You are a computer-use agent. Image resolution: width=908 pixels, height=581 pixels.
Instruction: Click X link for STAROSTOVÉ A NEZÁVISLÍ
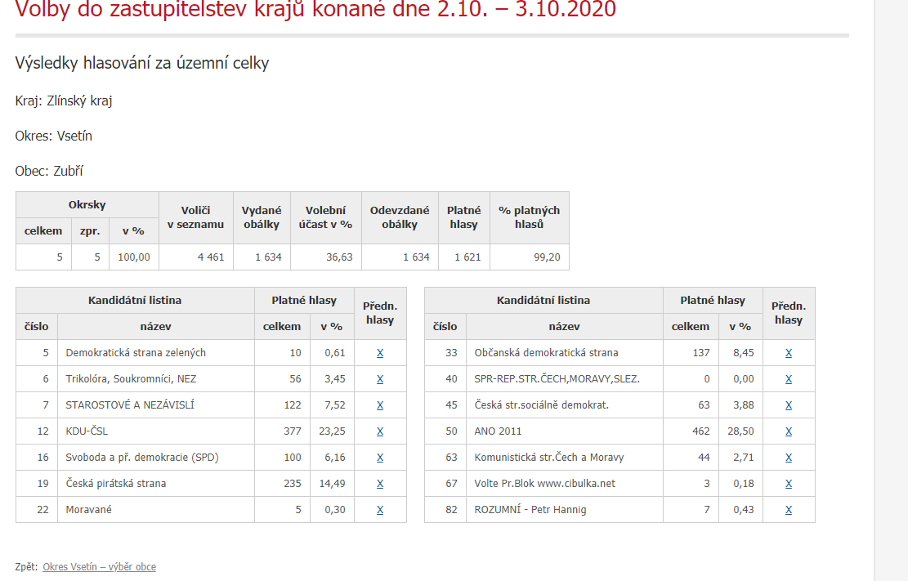pyautogui.click(x=380, y=405)
